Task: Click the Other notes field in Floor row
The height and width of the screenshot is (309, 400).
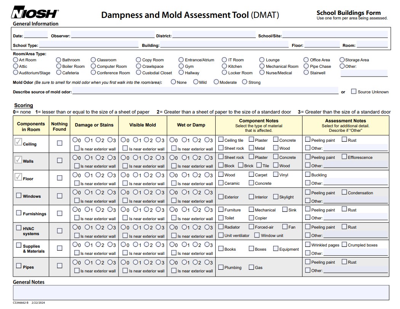Action: (355, 182)
